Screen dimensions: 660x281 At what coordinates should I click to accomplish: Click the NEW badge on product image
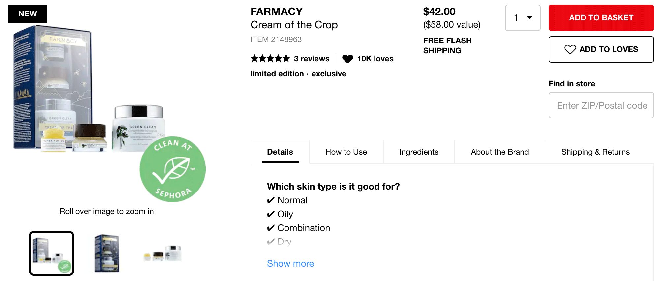(28, 14)
